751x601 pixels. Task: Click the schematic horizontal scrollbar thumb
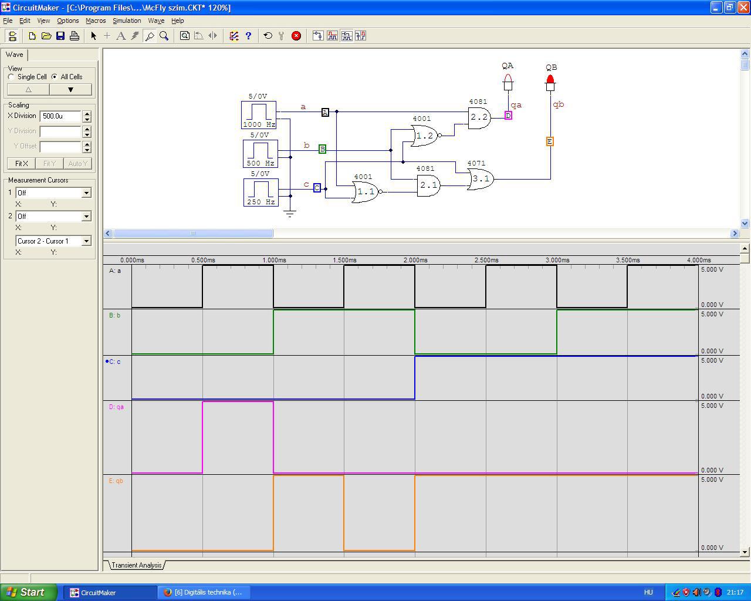pyautogui.click(x=192, y=234)
